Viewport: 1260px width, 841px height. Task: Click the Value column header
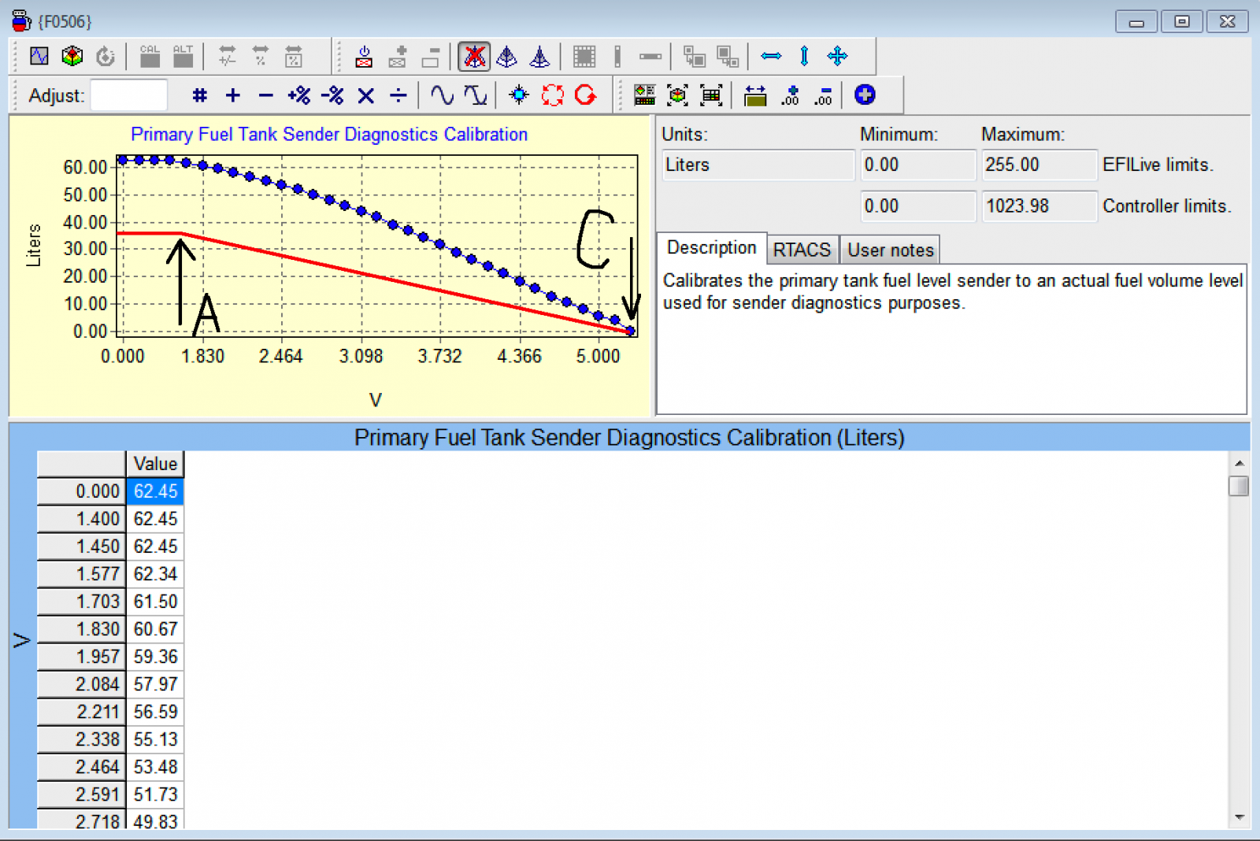[x=155, y=464]
